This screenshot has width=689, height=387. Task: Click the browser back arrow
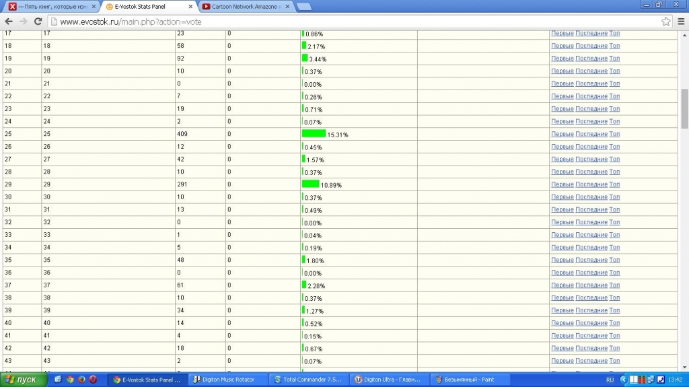(x=9, y=22)
